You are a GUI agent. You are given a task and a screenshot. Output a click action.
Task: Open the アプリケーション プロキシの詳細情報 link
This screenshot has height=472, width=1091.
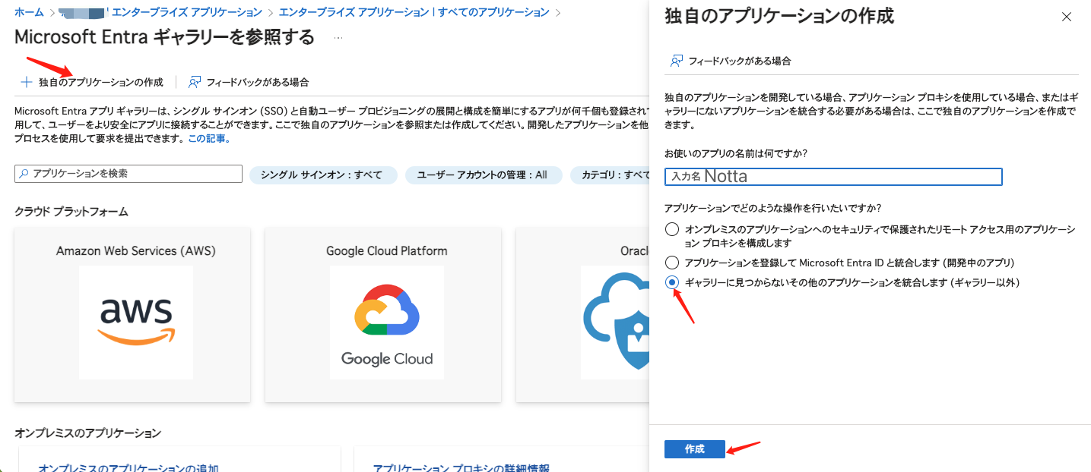[461, 468]
